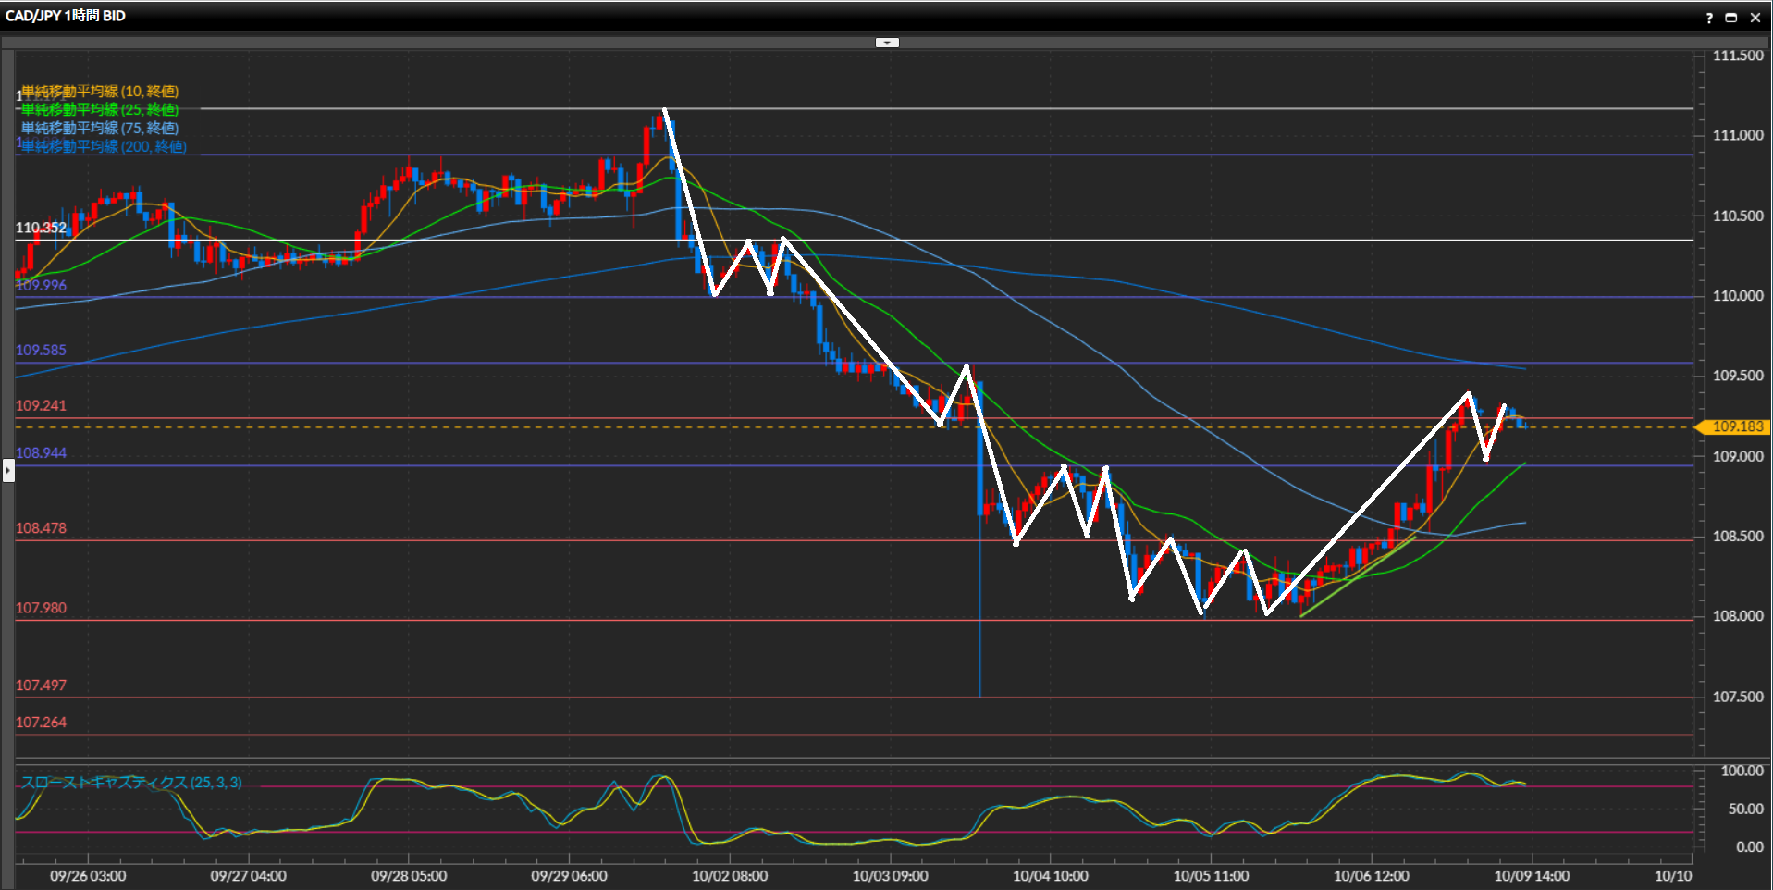Image resolution: width=1773 pixels, height=890 pixels.
Task: Click the Slow Stochastics (25, 3, 3) label
Action: 131,782
